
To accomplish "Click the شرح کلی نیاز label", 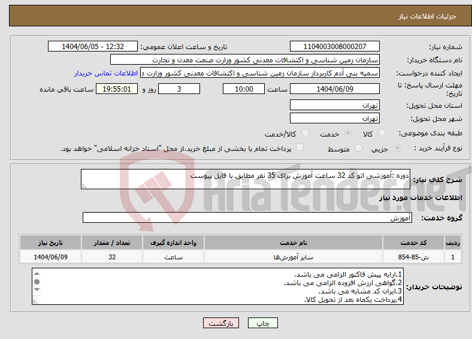I will (x=438, y=180).
